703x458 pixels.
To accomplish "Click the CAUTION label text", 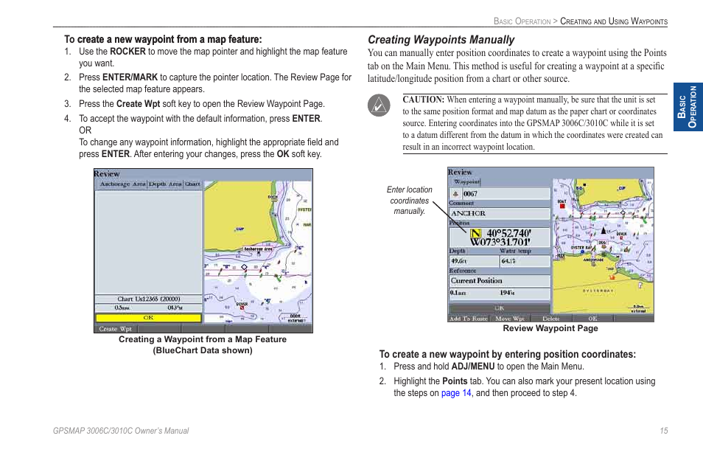I will (x=423, y=100).
